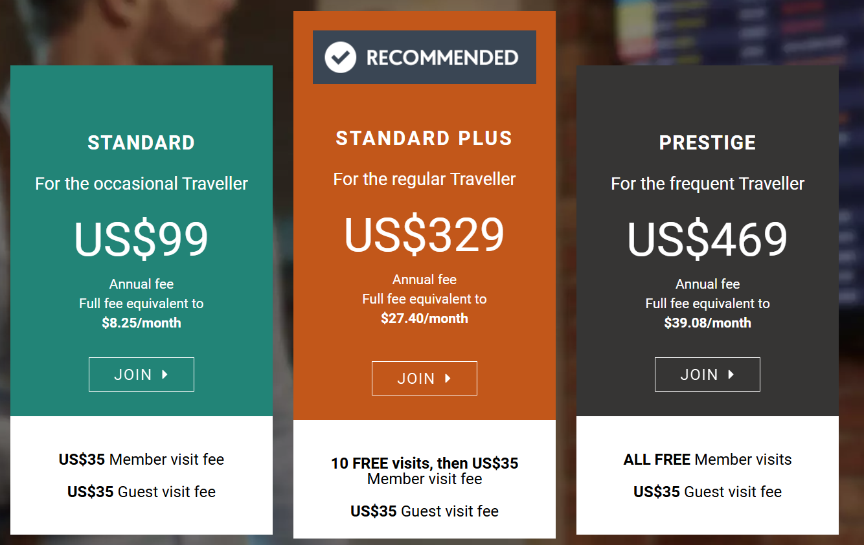The height and width of the screenshot is (545, 864).
Task: Click "ALL FREE Member visits" text
Action: pos(707,460)
